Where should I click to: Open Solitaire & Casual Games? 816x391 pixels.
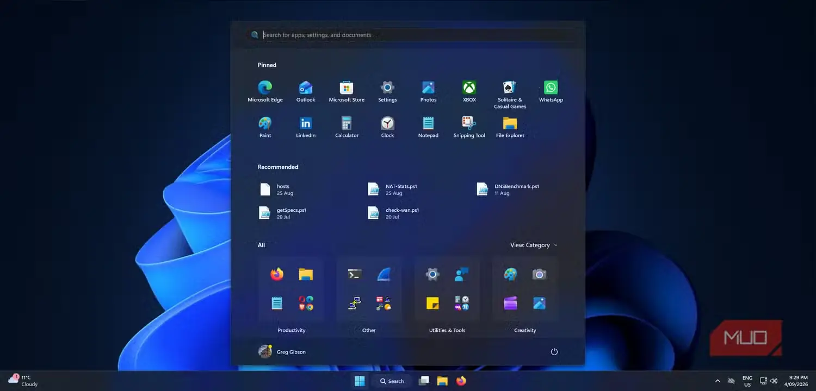(x=510, y=94)
